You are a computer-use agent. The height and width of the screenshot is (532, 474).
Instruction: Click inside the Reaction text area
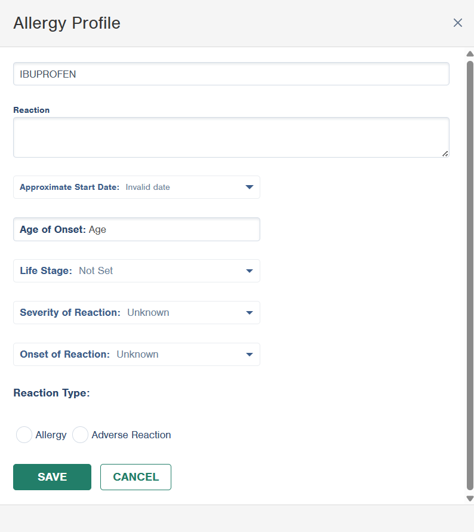point(231,137)
